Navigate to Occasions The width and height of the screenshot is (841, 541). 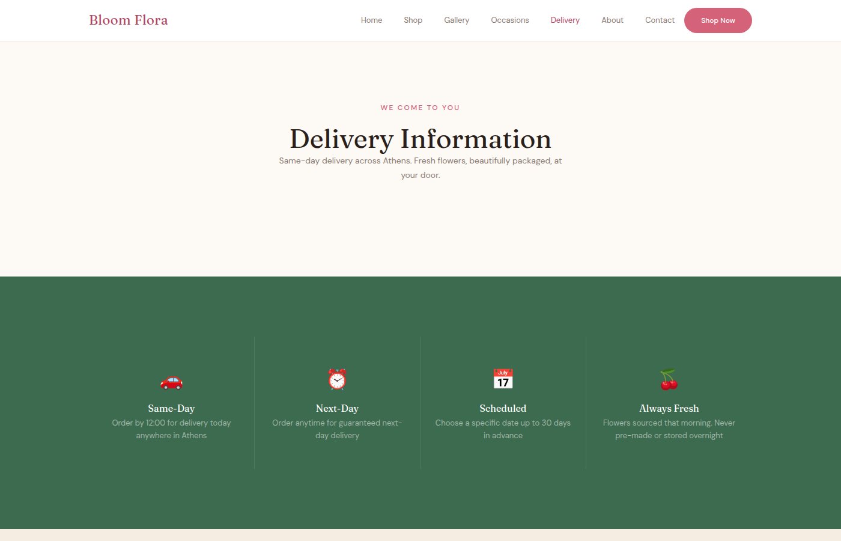pos(510,20)
